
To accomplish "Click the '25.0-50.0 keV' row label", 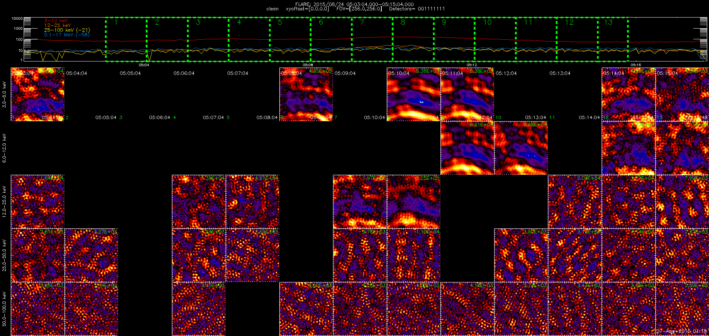I will (x=4, y=255).
